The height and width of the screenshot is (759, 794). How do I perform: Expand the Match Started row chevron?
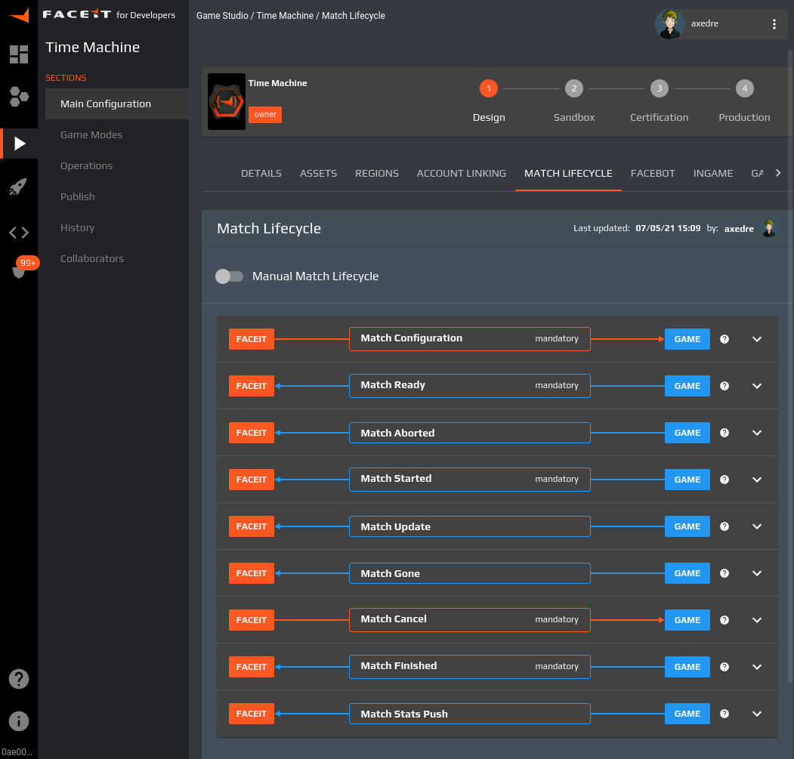pyautogui.click(x=757, y=480)
